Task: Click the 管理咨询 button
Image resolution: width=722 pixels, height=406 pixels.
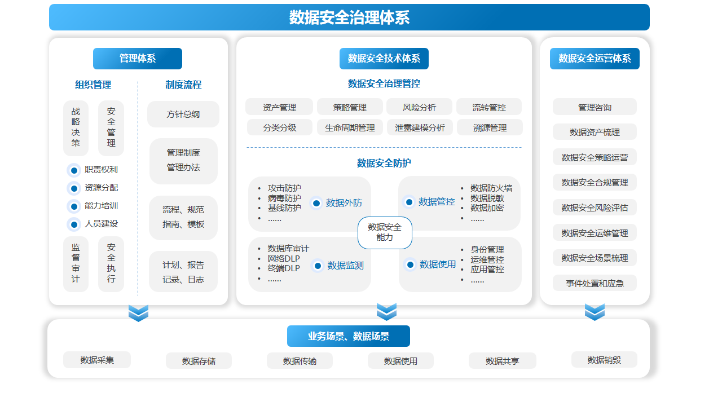Action: click(595, 107)
